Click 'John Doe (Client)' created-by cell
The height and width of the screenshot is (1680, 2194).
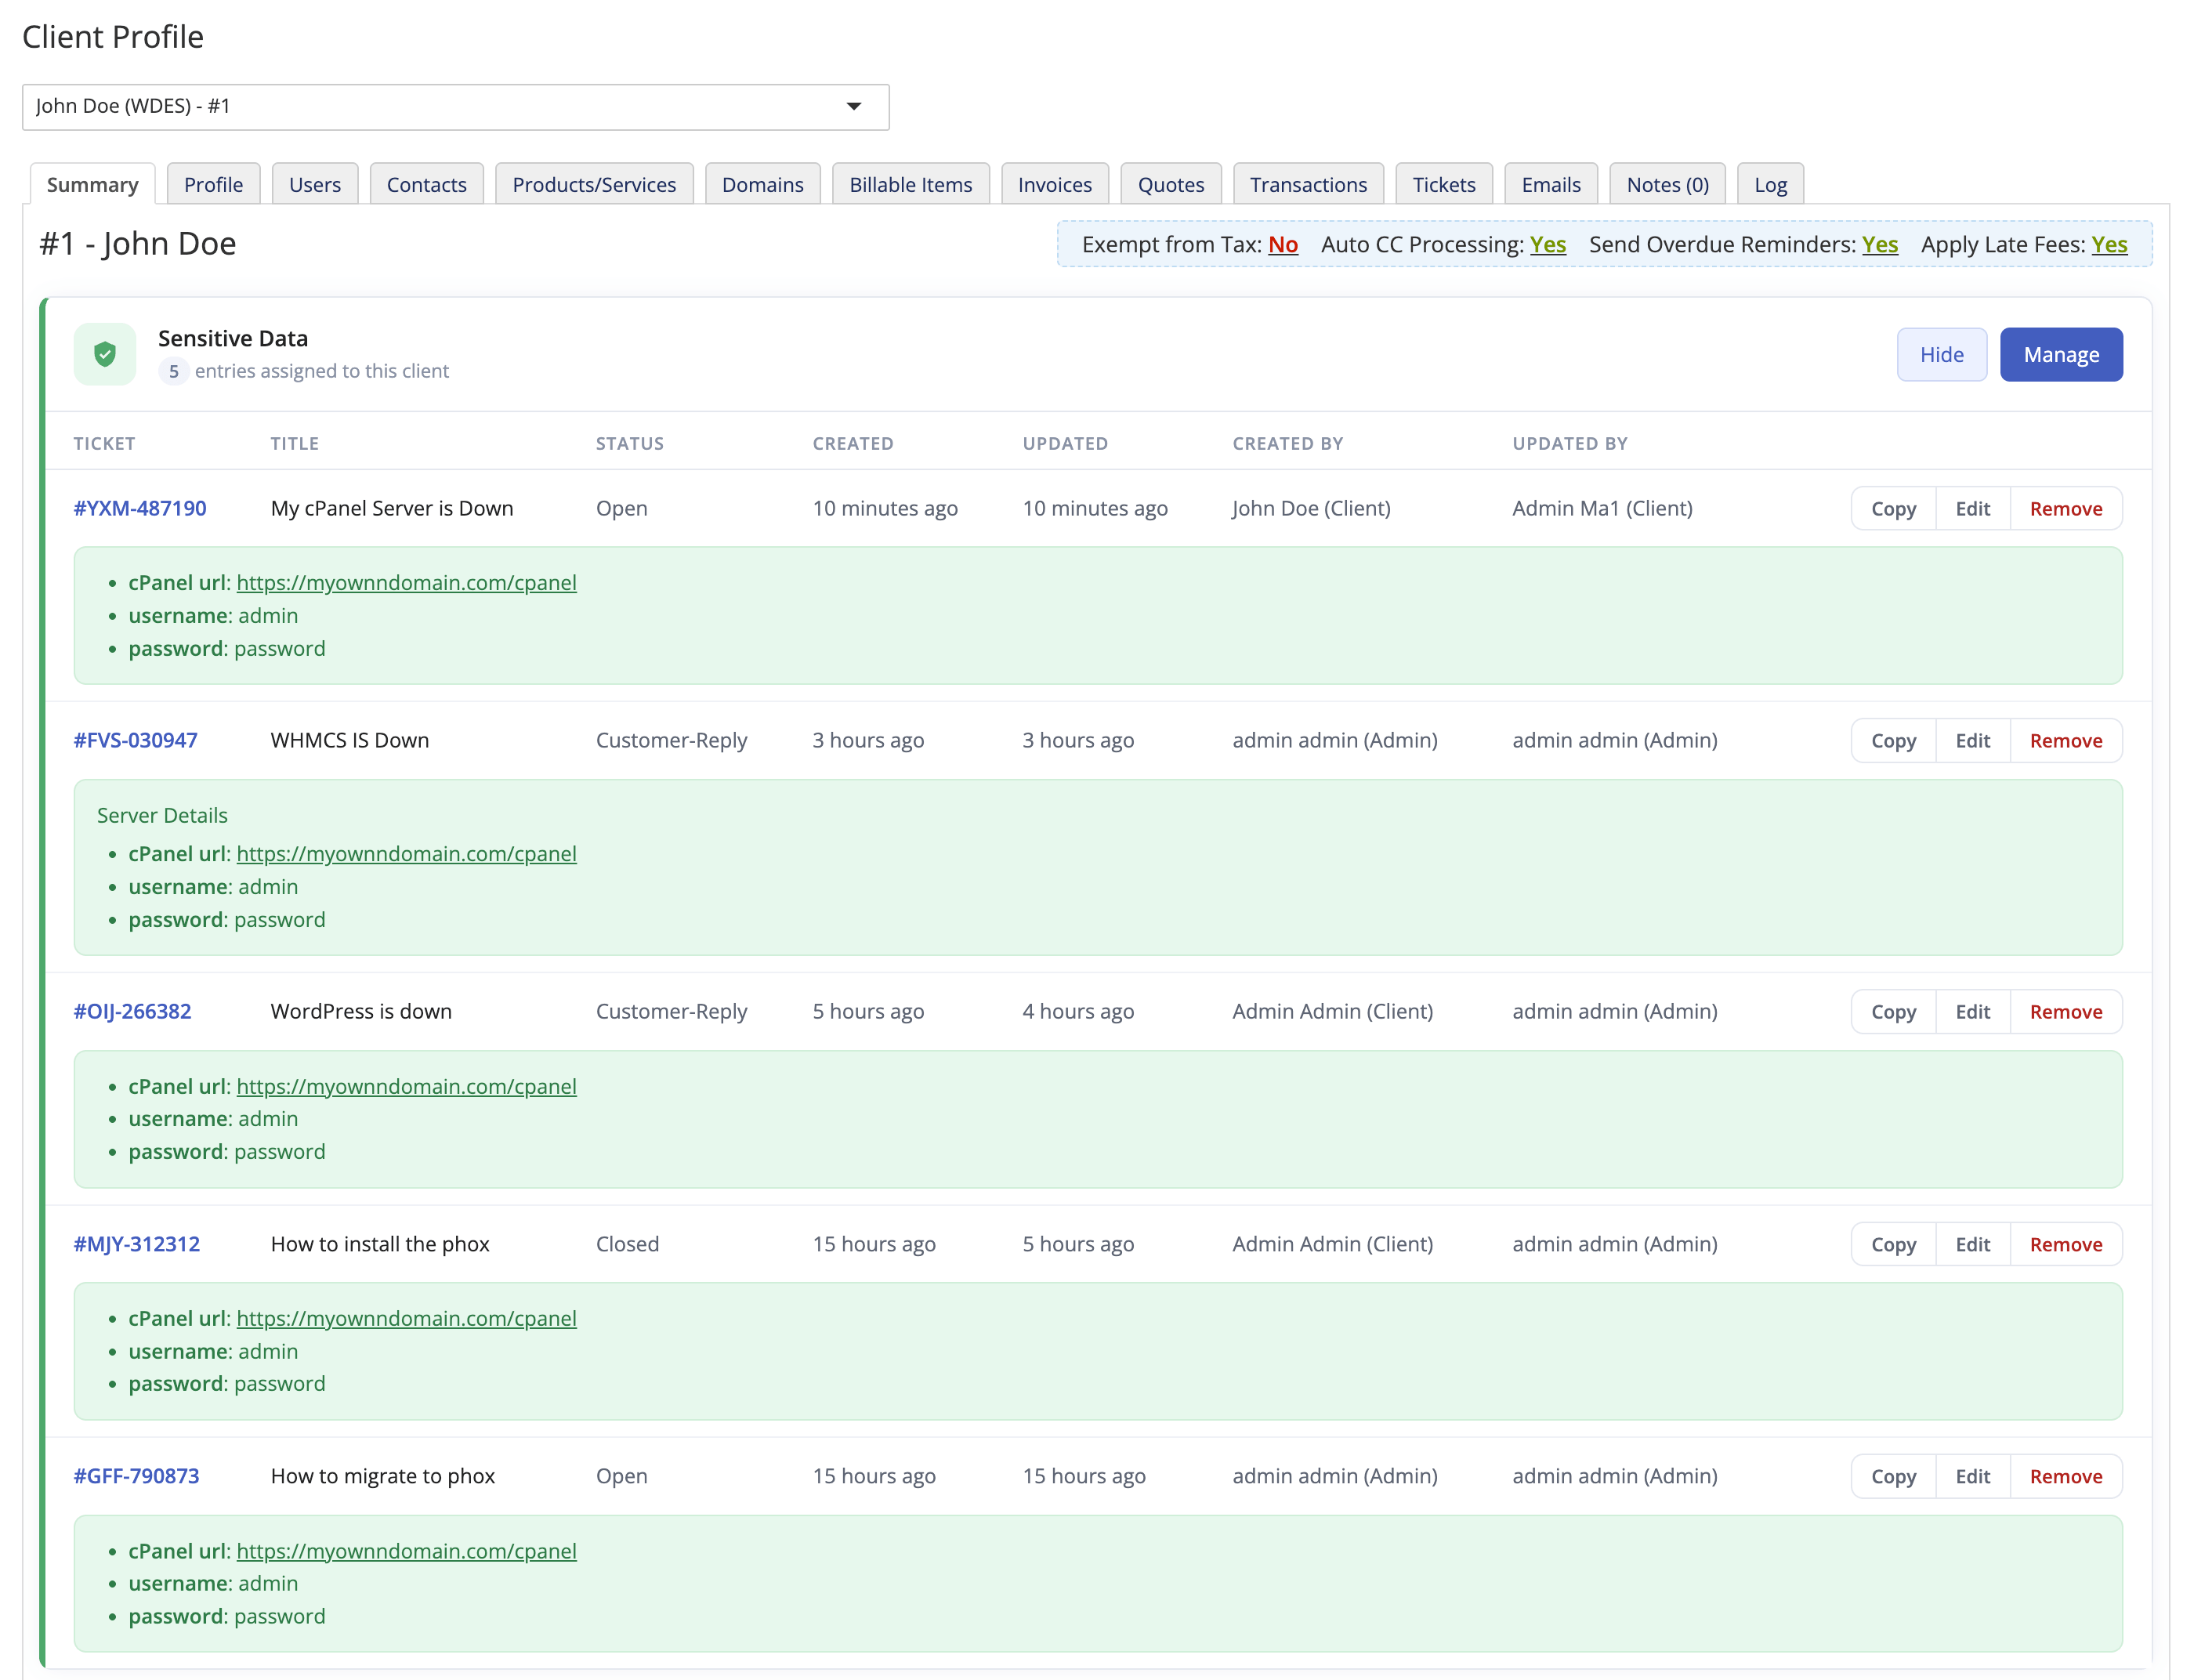(x=1311, y=508)
